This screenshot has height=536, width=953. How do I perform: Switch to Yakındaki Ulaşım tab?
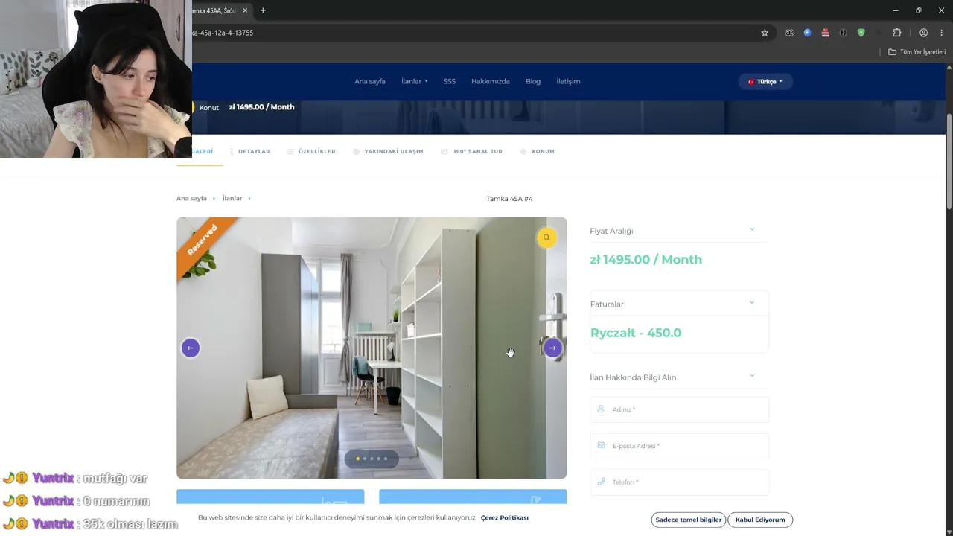(388, 151)
